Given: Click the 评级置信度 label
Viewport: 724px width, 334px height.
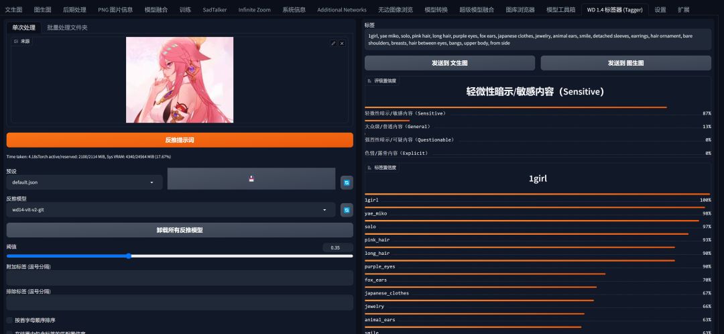Looking at the screenshot, I should pos(382,80).
